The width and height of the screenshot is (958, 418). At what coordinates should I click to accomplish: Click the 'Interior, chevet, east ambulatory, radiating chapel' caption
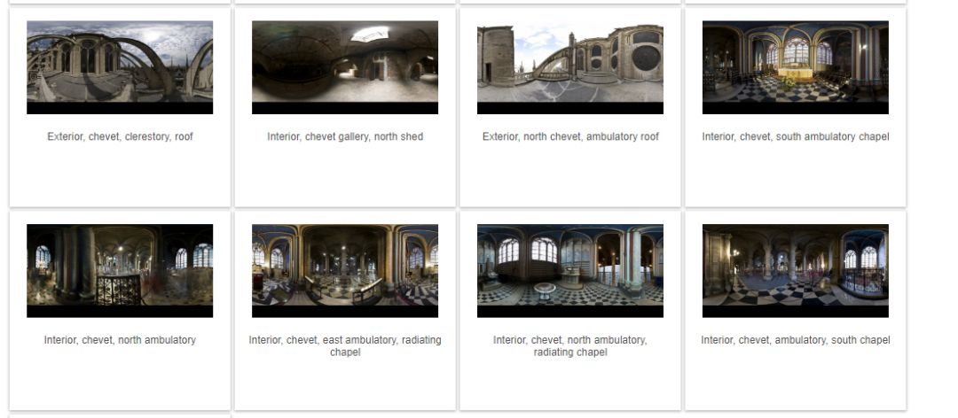(x=344, y=346)
